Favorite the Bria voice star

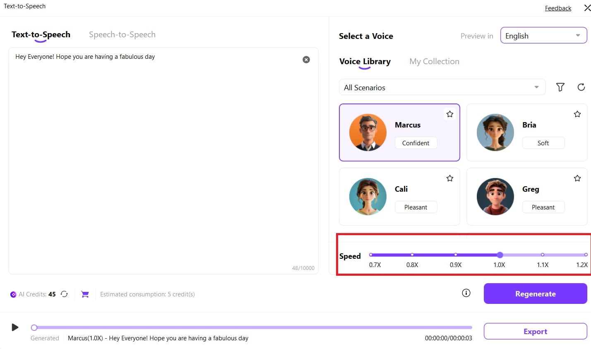577,114
